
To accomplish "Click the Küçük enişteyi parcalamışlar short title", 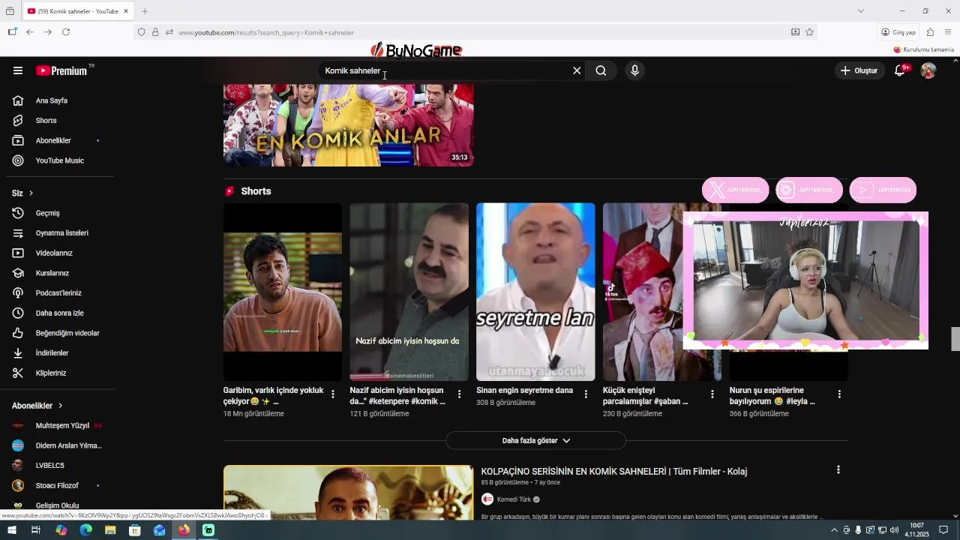I will point(645,396).
